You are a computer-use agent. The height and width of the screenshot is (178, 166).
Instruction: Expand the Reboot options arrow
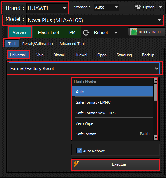116,33
